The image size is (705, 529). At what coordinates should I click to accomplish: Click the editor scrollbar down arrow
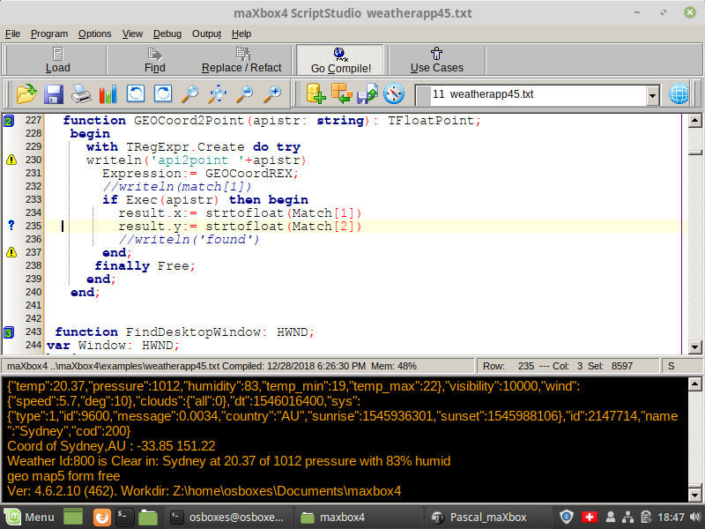694,346
